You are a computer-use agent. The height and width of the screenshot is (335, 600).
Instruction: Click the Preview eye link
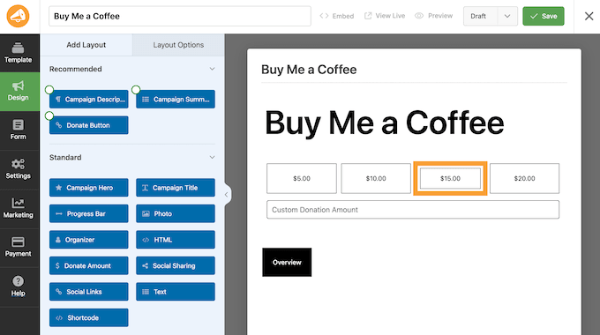[434, 16]
